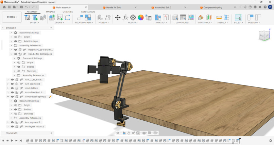The image size is (274, 145).
Task: Open the Interference inspect icon
Action: pos(227,18)
